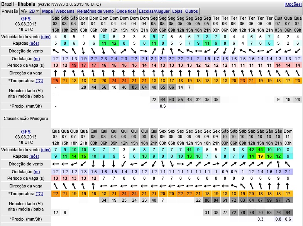
Task: Click temperature cell 23 at Ter 12h
Action: pyautogui.click(x=242, y=81)
